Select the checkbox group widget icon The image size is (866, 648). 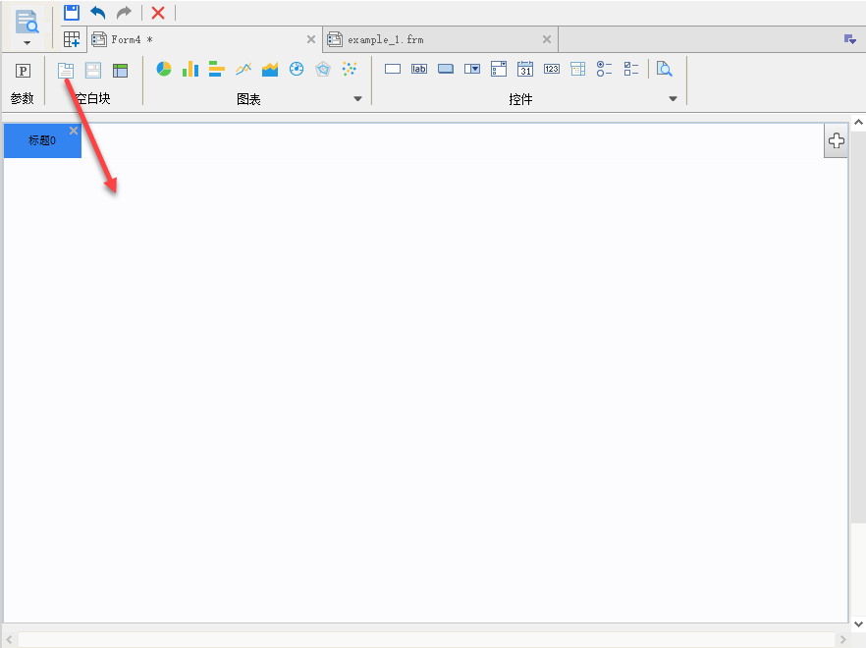coord(631,69)
